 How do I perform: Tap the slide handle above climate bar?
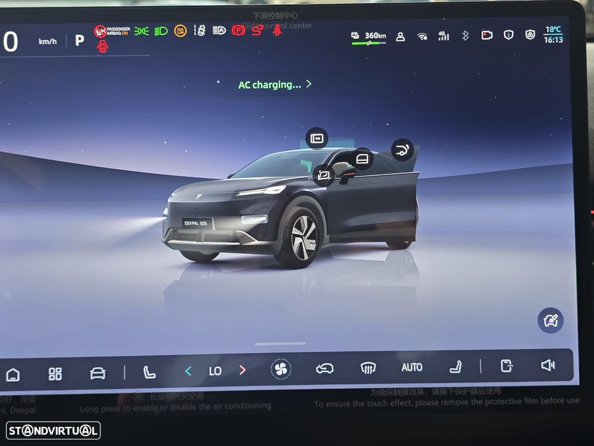281,344
